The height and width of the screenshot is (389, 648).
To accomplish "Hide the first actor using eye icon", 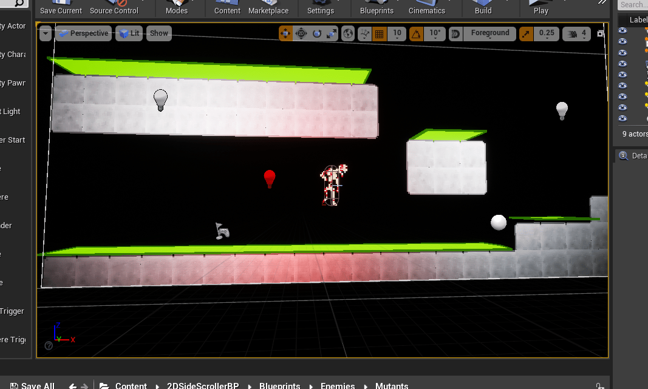I will 622,41.
